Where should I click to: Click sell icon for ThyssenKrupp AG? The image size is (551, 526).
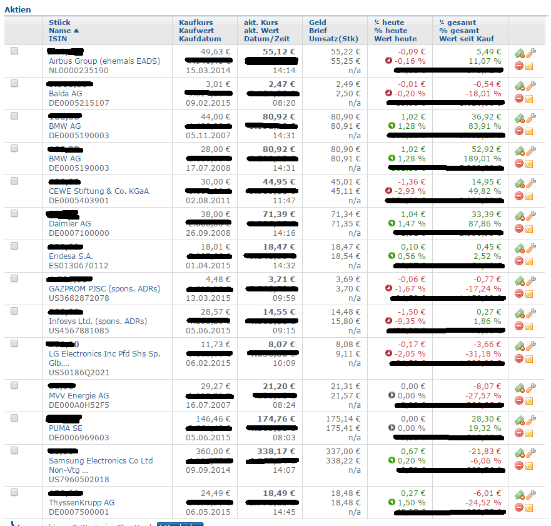[x=520, y=495]
